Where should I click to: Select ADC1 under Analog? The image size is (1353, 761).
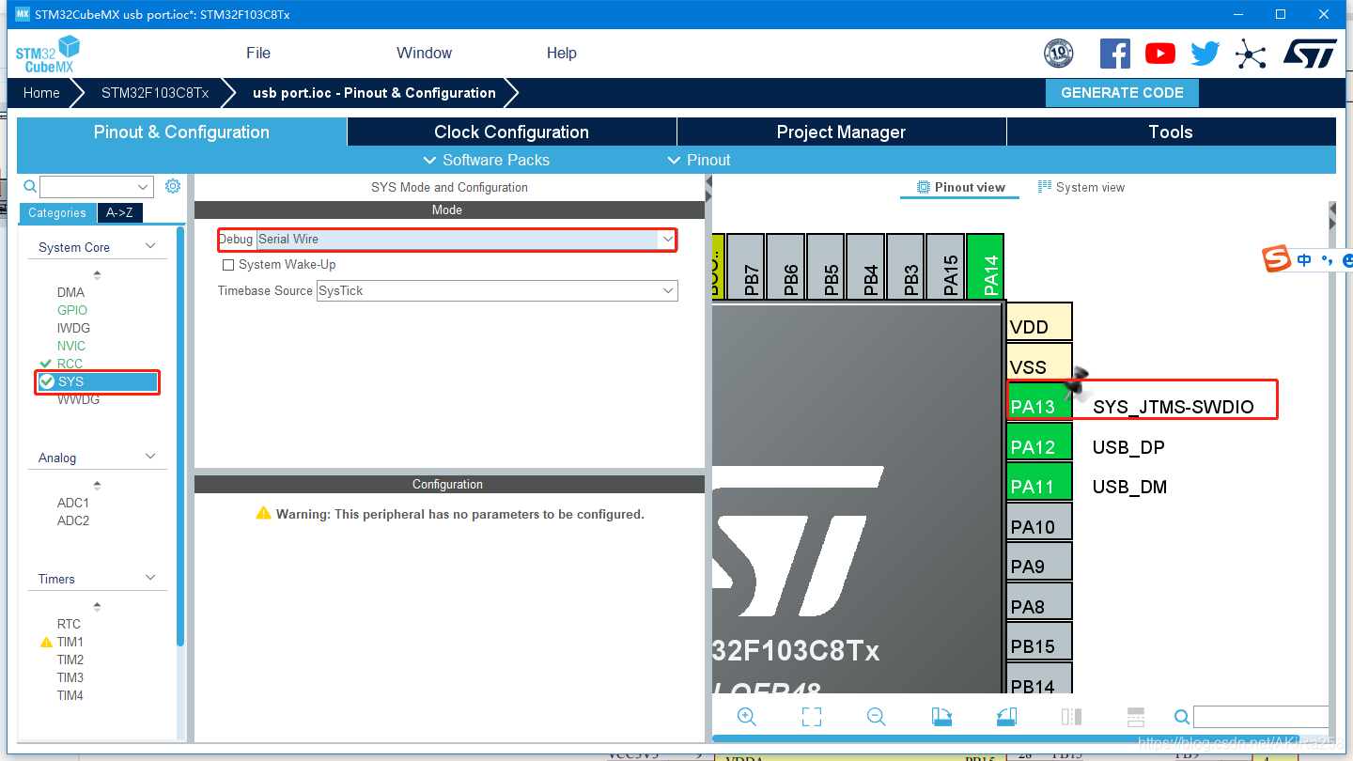(x=73, y=503)
